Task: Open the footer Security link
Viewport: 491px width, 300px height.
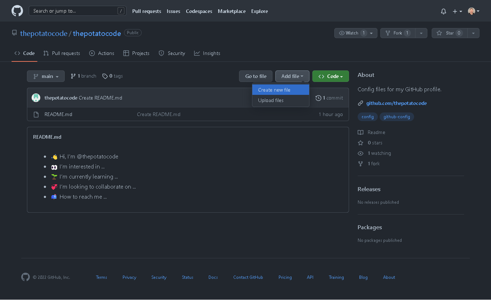Action: tap(159, 277)
